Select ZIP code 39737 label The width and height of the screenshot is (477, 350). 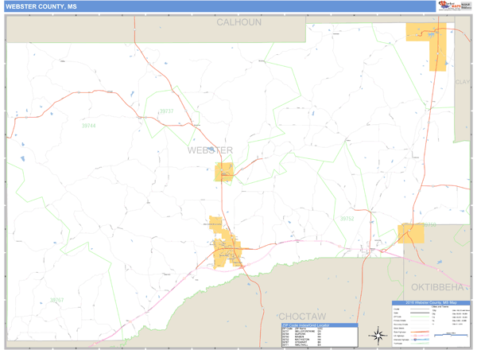[166, 111]
